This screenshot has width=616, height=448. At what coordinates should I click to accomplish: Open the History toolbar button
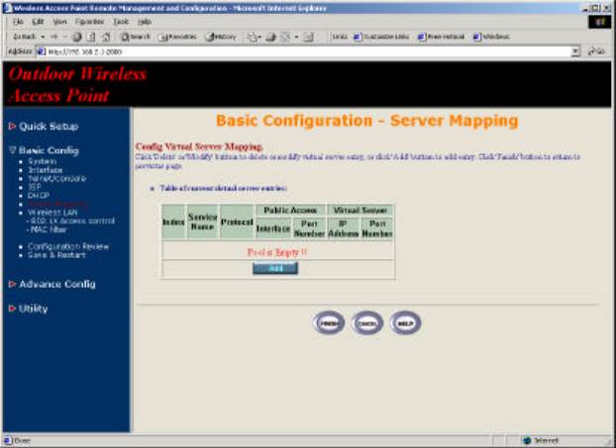pyautogui.click(x=221, y=37)
